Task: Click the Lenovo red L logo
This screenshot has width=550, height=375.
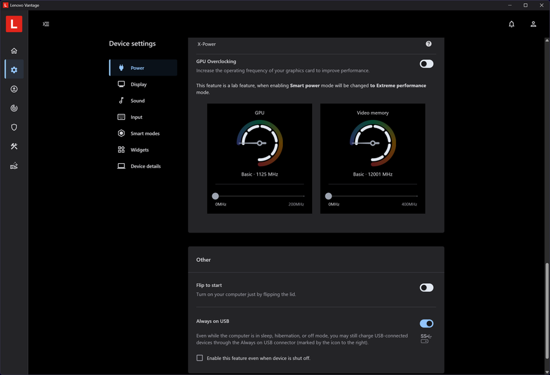Action: (14, 24)
